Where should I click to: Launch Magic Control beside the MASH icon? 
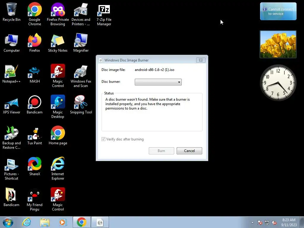click(58, 76)
